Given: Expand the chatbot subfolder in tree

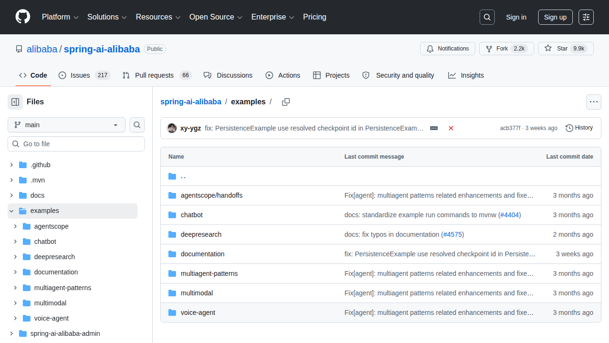Looking at the screenshot, I should click(x=15, y=242).
